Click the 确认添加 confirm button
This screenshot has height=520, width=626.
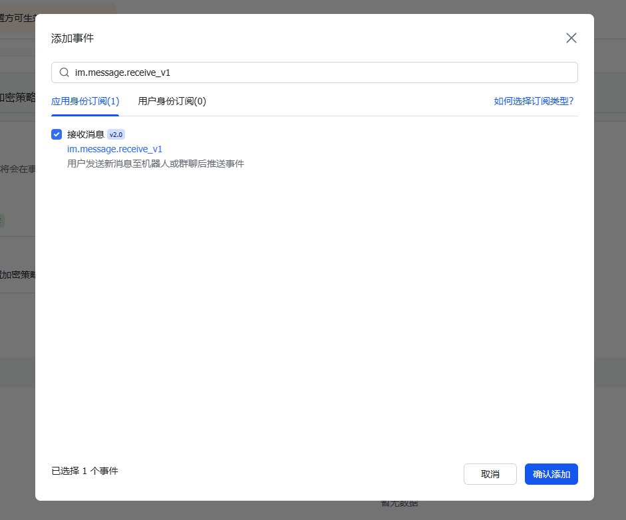(x=551, y=473)
